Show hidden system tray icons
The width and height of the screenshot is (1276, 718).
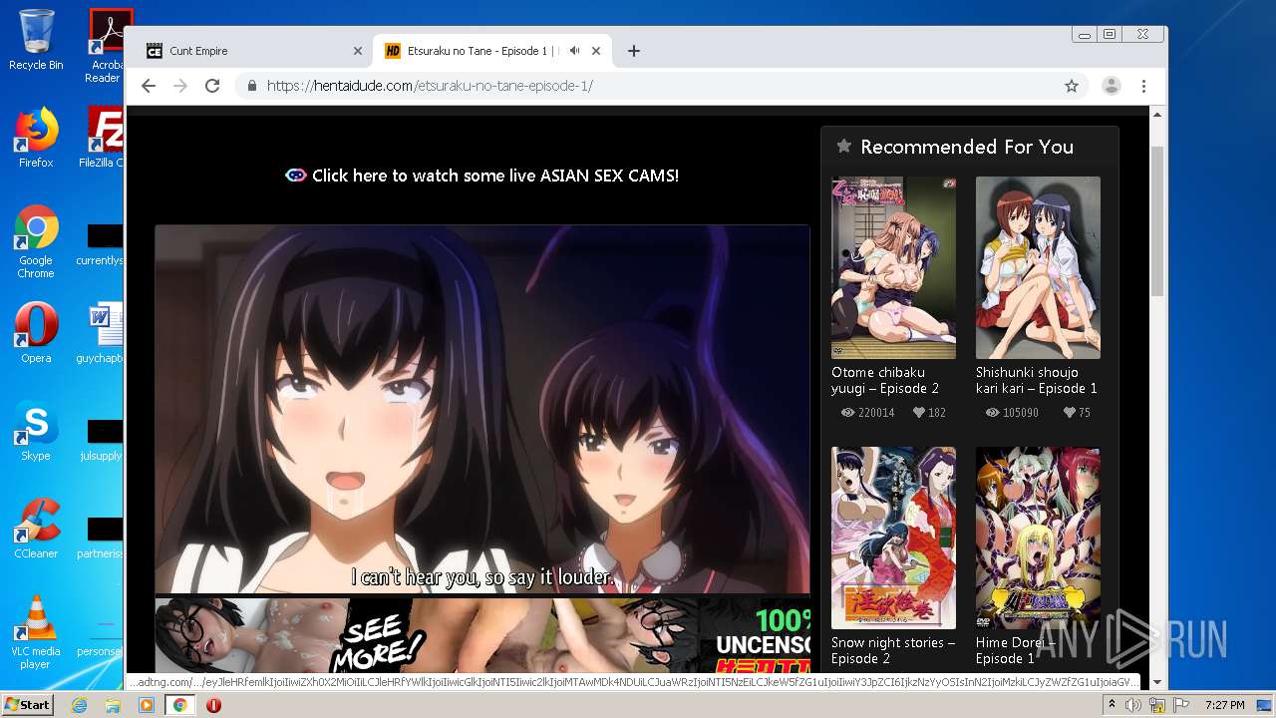point(1113,705)
